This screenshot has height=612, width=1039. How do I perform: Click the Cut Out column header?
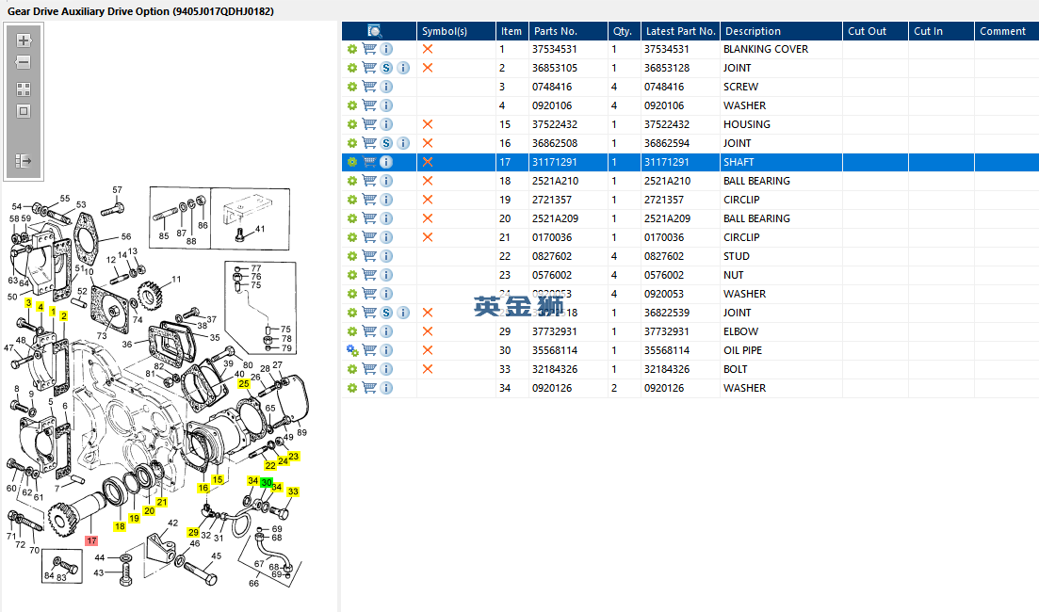pos(875,31)
